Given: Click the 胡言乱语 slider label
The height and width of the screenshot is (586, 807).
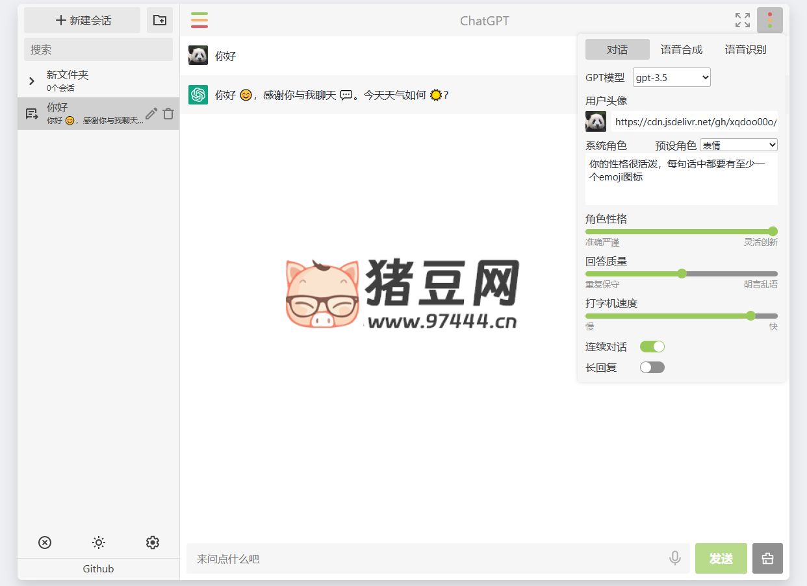Looking at the screenshot, I should coord(761,284).
